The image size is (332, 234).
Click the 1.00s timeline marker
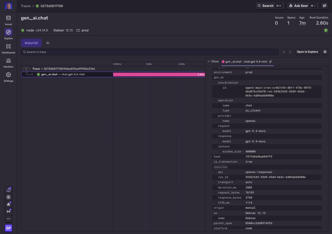(149, 64)
